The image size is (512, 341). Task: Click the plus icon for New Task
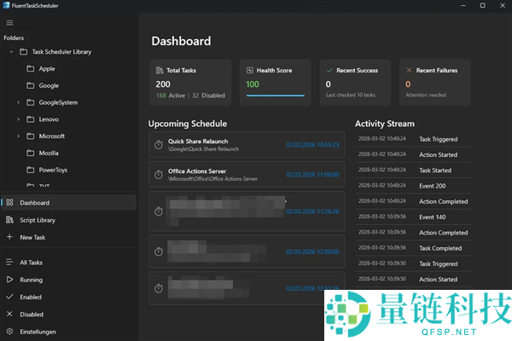9,237
